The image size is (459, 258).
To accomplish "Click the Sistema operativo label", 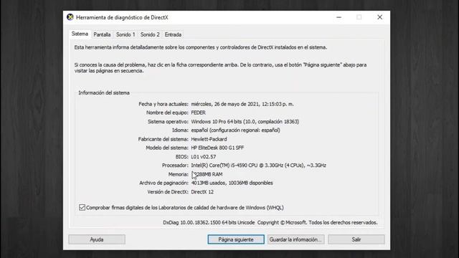I will [168, 122].
